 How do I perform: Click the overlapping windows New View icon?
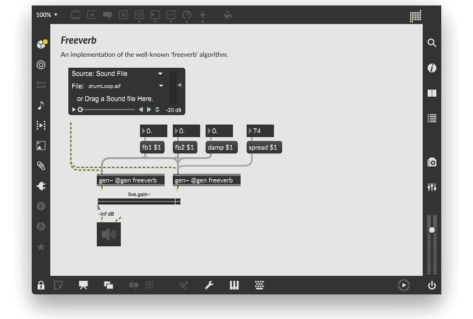point(108,285)
